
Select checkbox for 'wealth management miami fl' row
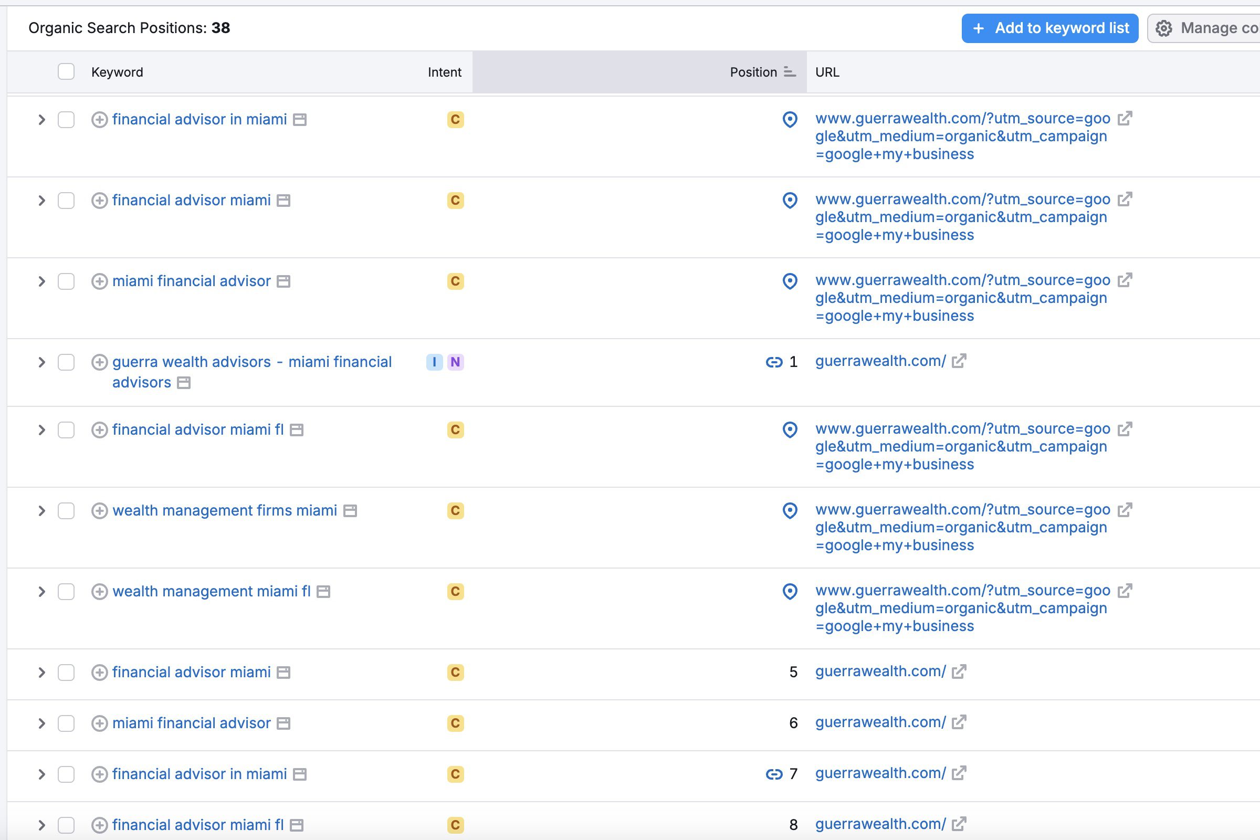[66, 592]
